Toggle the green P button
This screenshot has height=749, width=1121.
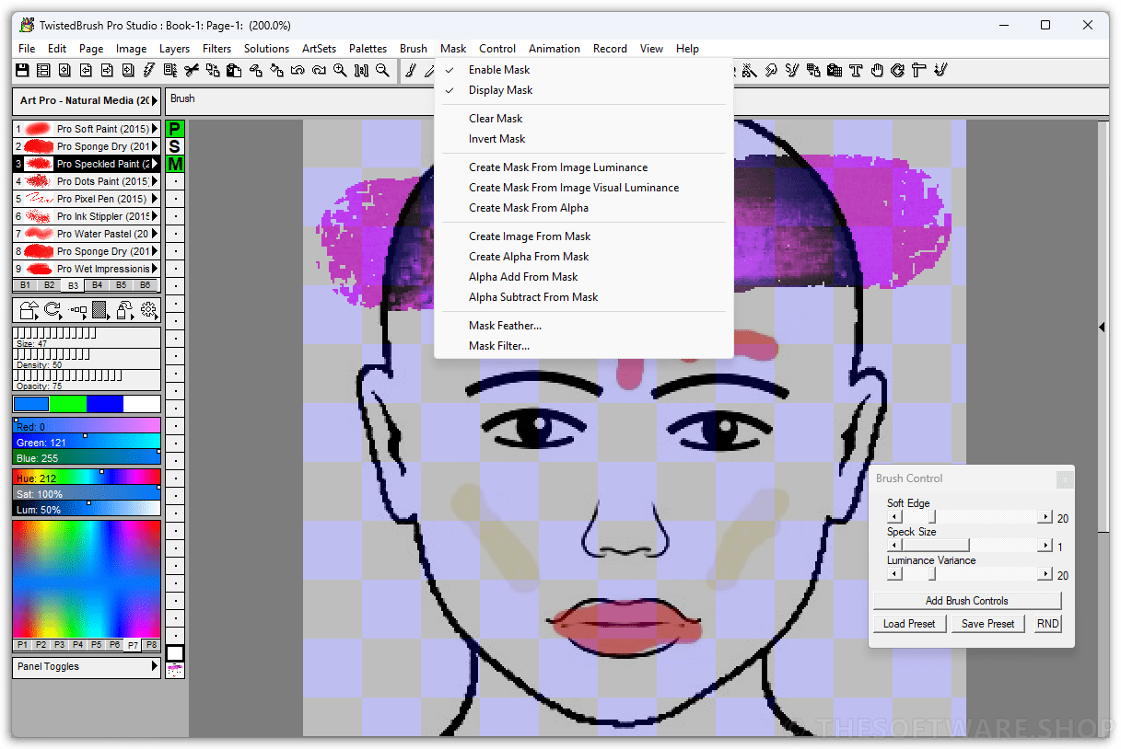click(x=175, y=129)
